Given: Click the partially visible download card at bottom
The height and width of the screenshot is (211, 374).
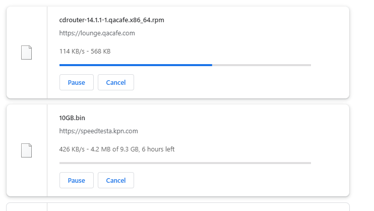Looking at the screenshot, I should (177, 207).
